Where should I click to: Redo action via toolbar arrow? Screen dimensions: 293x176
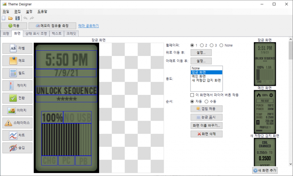(32, 18)
